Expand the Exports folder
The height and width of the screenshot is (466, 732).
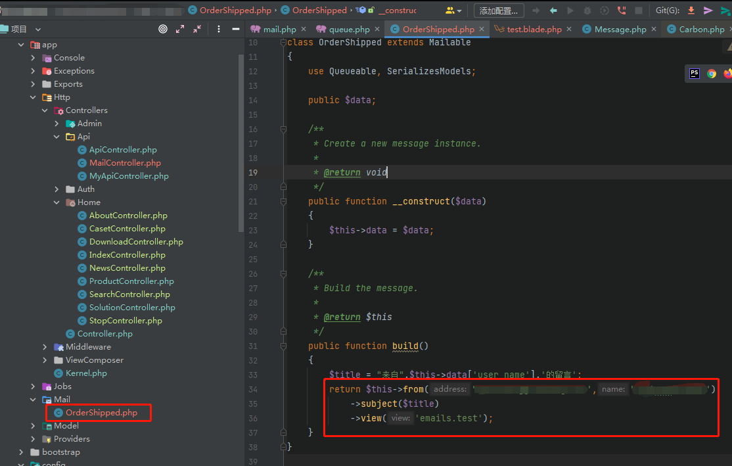[33, 84]
